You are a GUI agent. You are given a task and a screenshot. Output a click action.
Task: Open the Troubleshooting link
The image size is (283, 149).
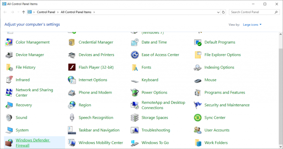156,130
